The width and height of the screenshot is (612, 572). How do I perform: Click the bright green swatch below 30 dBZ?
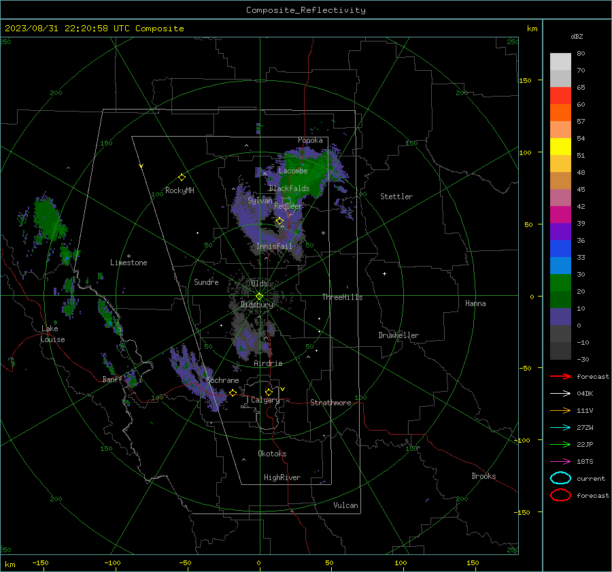pyautogui.click(x=560, y=283)
